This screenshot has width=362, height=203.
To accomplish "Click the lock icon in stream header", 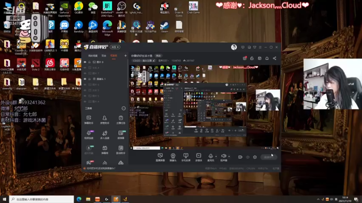I will click(x=252, y=58).
